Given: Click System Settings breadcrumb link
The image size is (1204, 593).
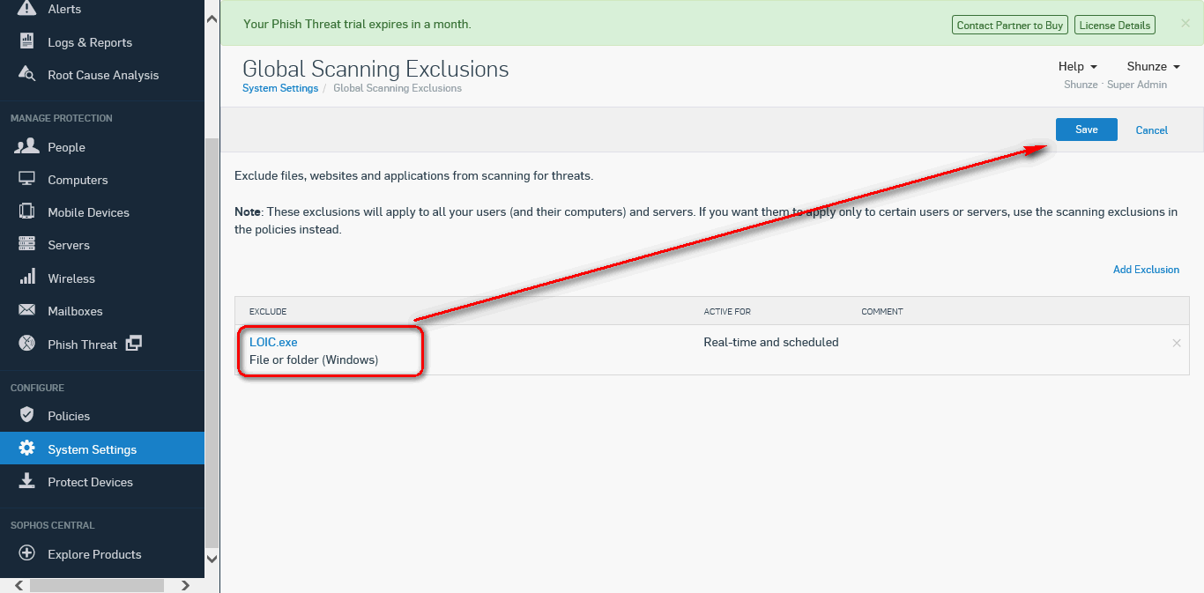Looking at the screenshot, I should (x=280, y=88).
